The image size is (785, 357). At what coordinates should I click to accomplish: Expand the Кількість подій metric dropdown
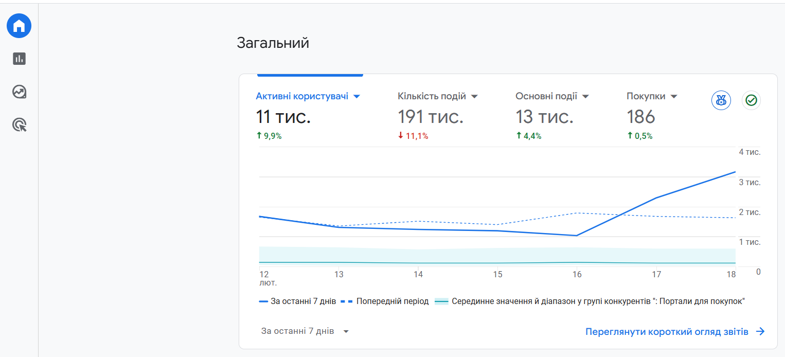tap(474, 96)
